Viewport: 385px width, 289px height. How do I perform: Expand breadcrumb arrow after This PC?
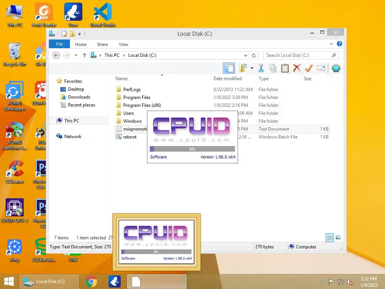tap(124, 55)
